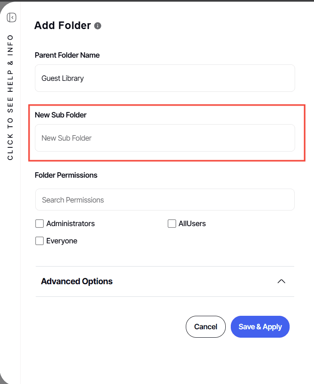Click the Advanced Options section title
Screen dimensions: 314x384
pyautogui.click(x=77, y=281)
